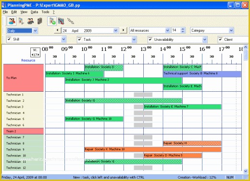Open the Tasks definition toolbar icon

click(21, 21)
